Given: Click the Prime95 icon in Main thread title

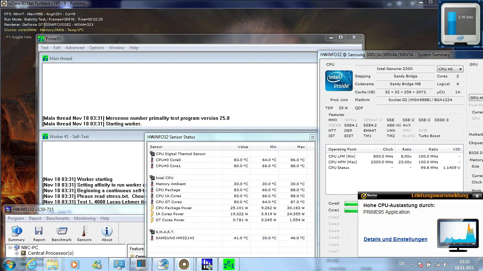Looking at the screenshot, I should coord(45,59).
